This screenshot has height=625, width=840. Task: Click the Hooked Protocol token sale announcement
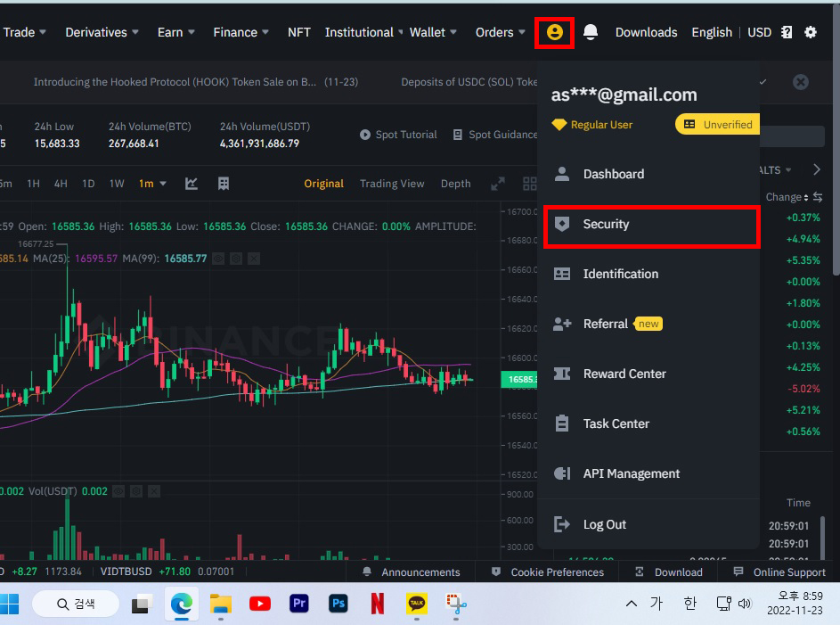(x=196, y=82)
